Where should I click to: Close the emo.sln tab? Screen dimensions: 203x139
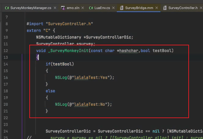point(83,8)
